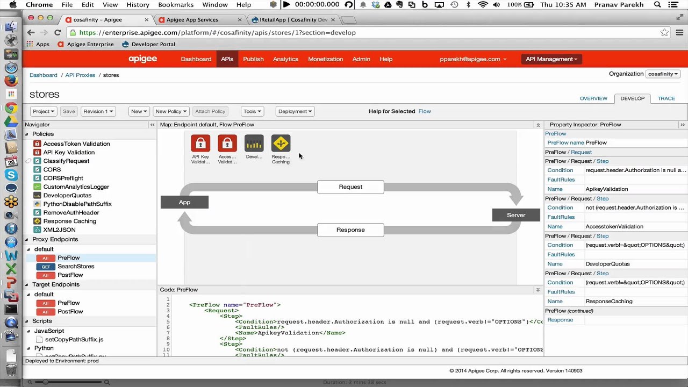Open the New Policy dropdown
Screen dimensions: 688x387
171,111
